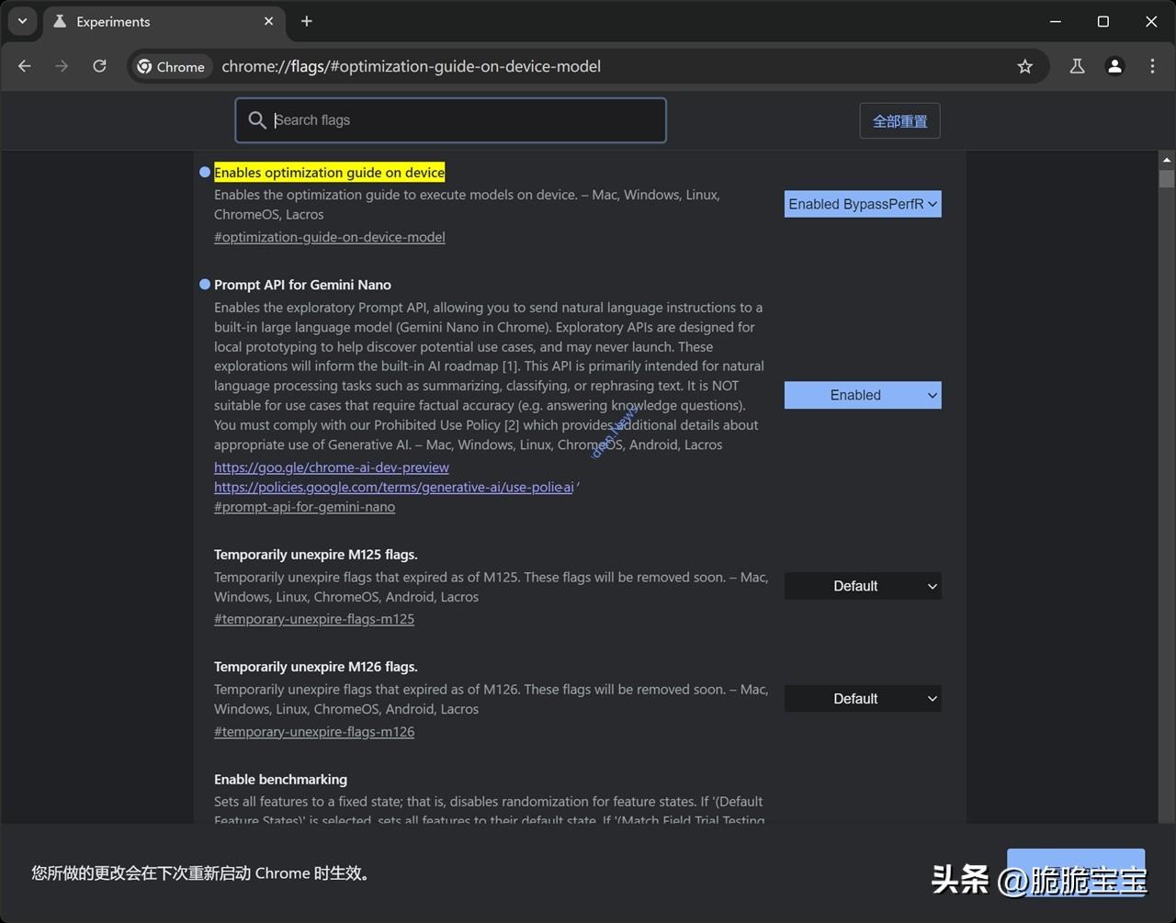Select the Experiments tab

(164, 21)
